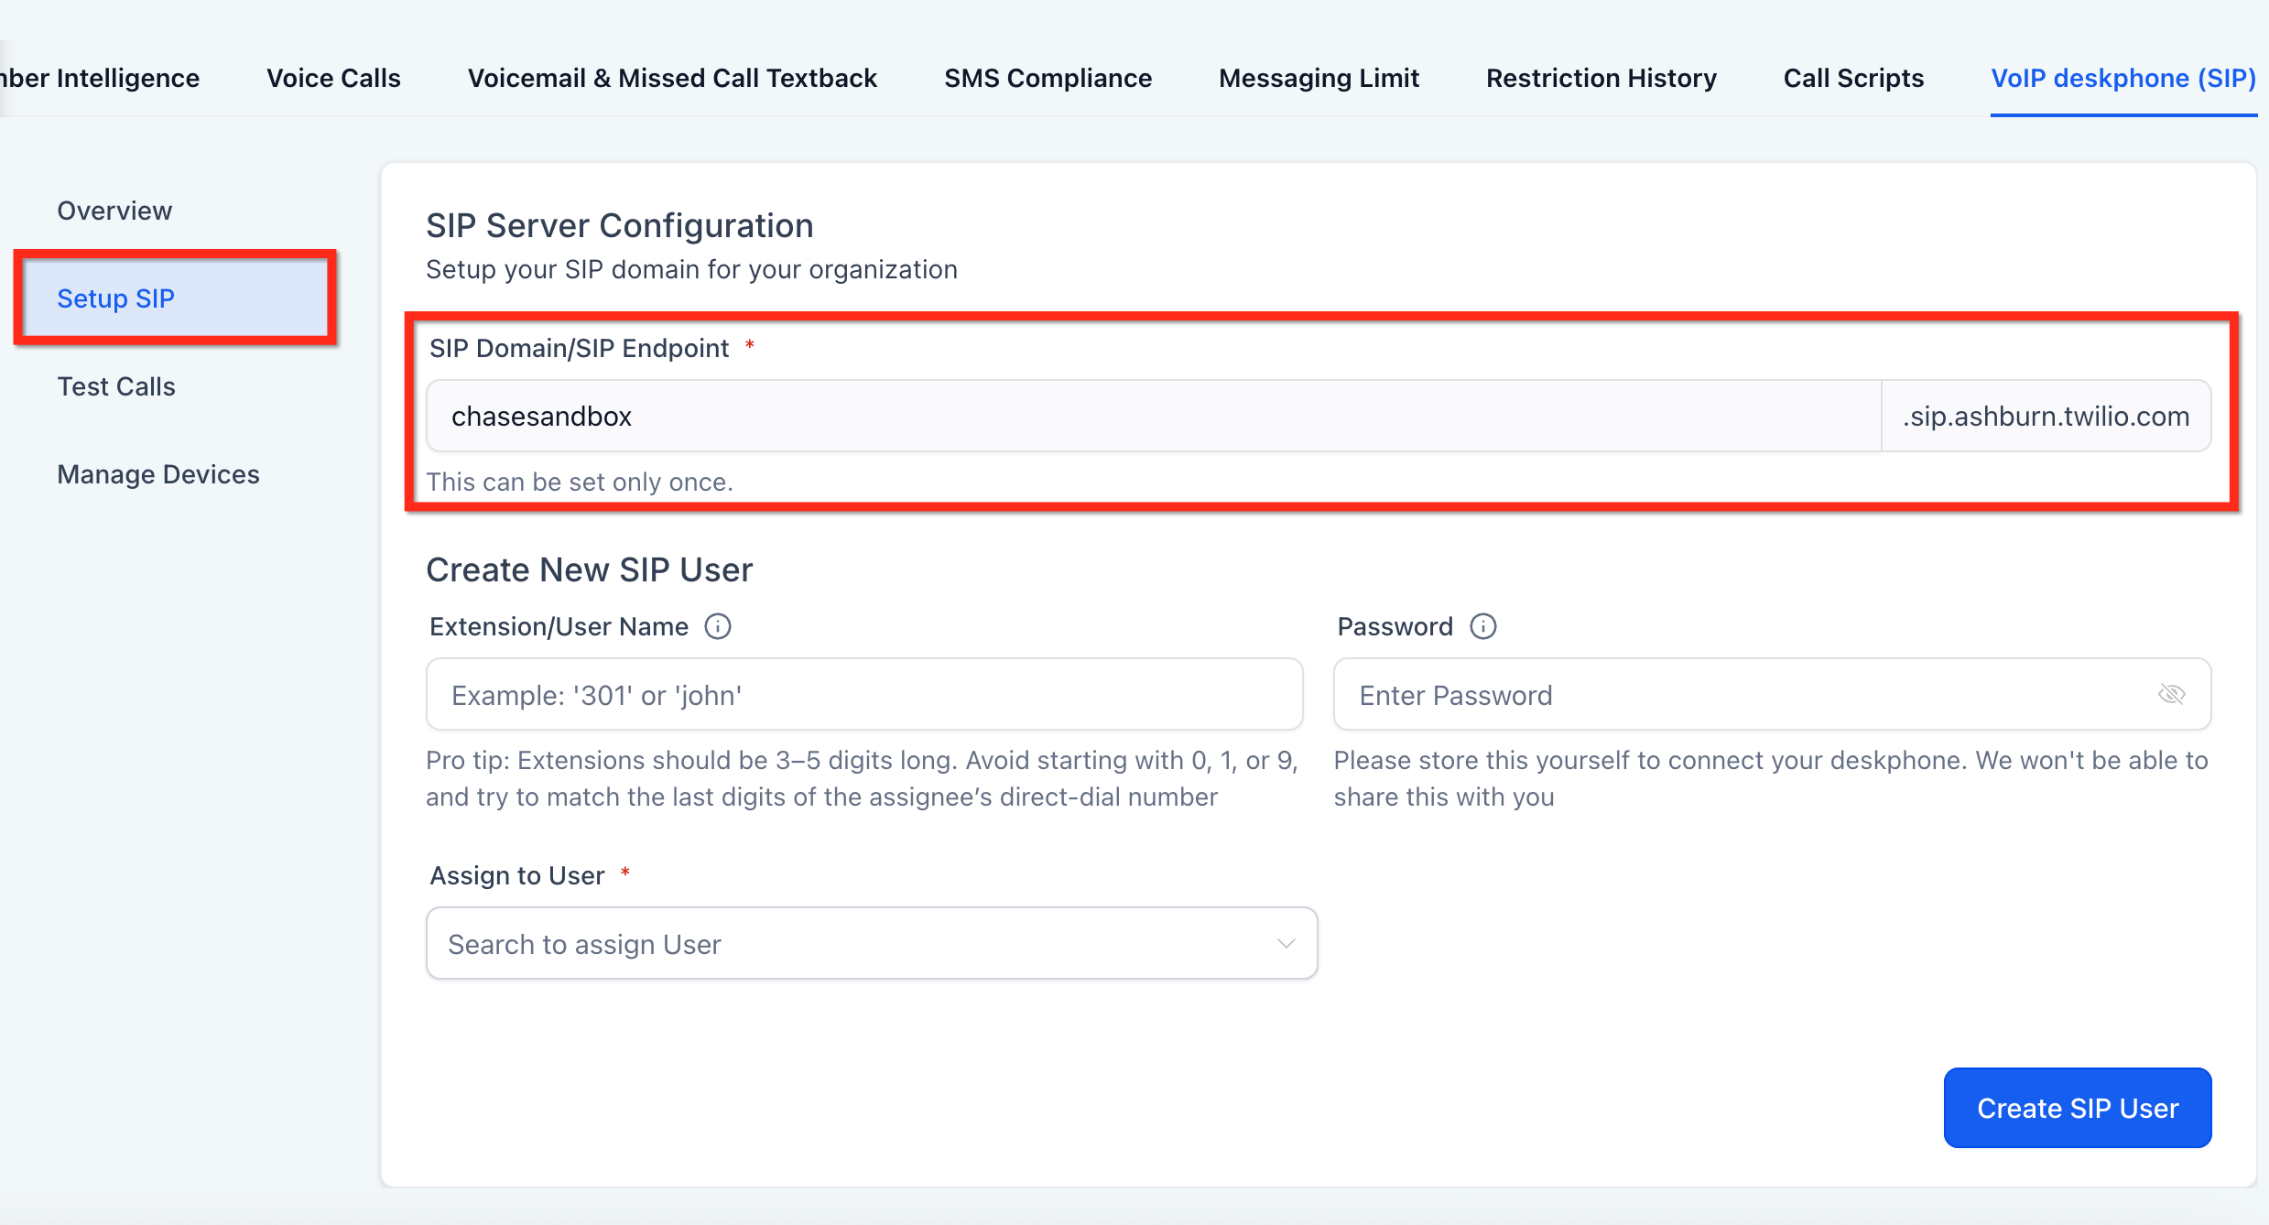This screenshot has width=2269, height=1225.
Task: Switch to Call Scripts tab
Action: tap(1853, 78)
